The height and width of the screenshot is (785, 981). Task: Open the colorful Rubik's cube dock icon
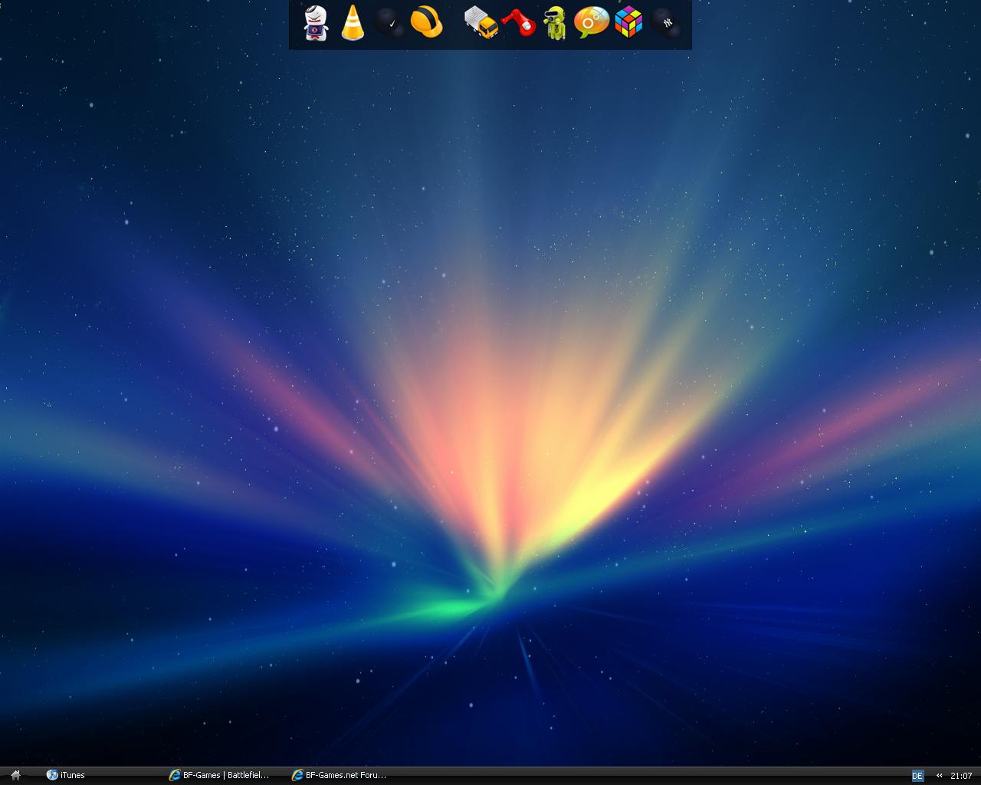click(628, 22)
